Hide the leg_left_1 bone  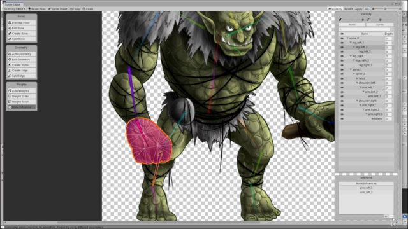(342, 43)
